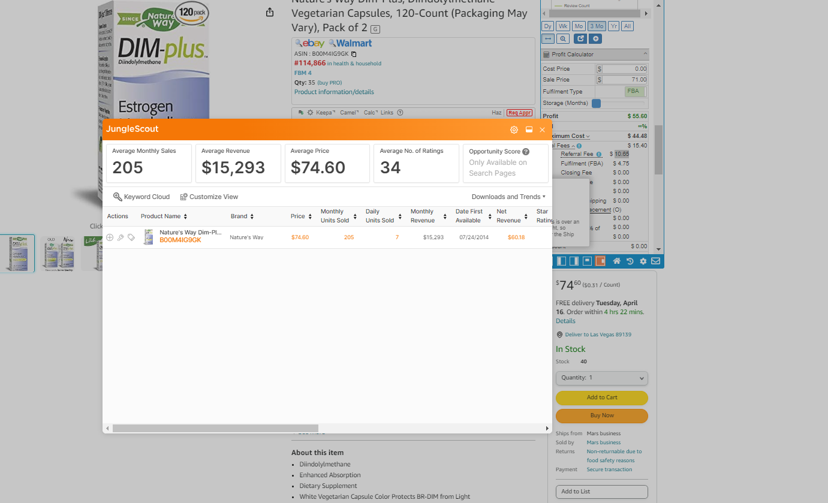This screenshot has height=503, width=828.
Task: Select the popup window layout icon
Action: (587, 261)
